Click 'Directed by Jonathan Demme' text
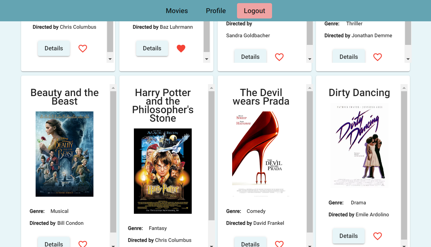 pyautogui.click(x=358, y=36)
